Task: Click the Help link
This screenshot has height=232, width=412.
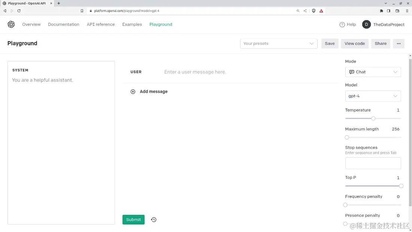Action: [351, 24]
